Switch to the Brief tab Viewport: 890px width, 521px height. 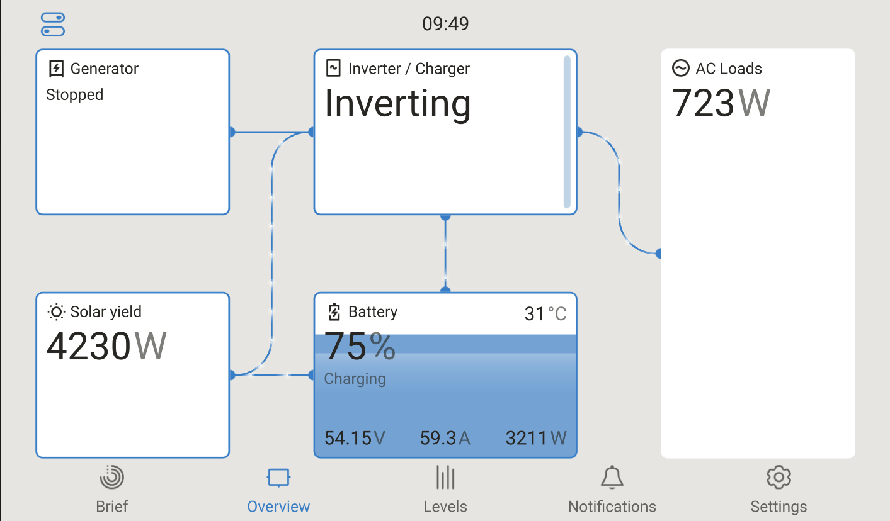tap(112, 507)
